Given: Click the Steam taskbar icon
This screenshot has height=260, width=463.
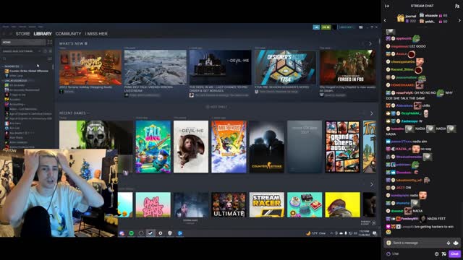Looking at the screenshot, I should [150, 233].
